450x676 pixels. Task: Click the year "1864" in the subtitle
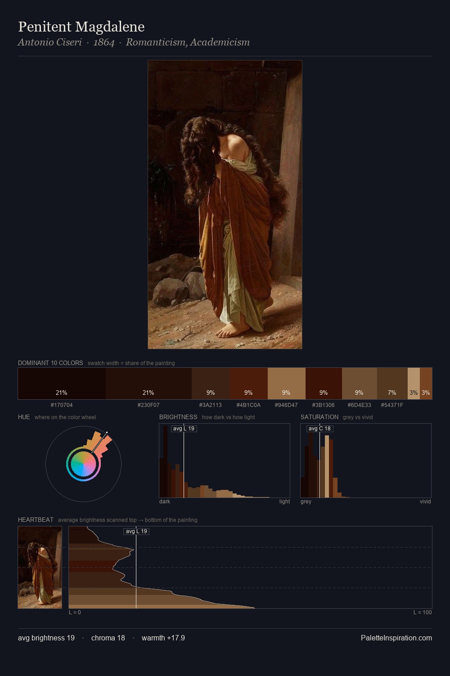pyautogui.click(x=104, y=42)
